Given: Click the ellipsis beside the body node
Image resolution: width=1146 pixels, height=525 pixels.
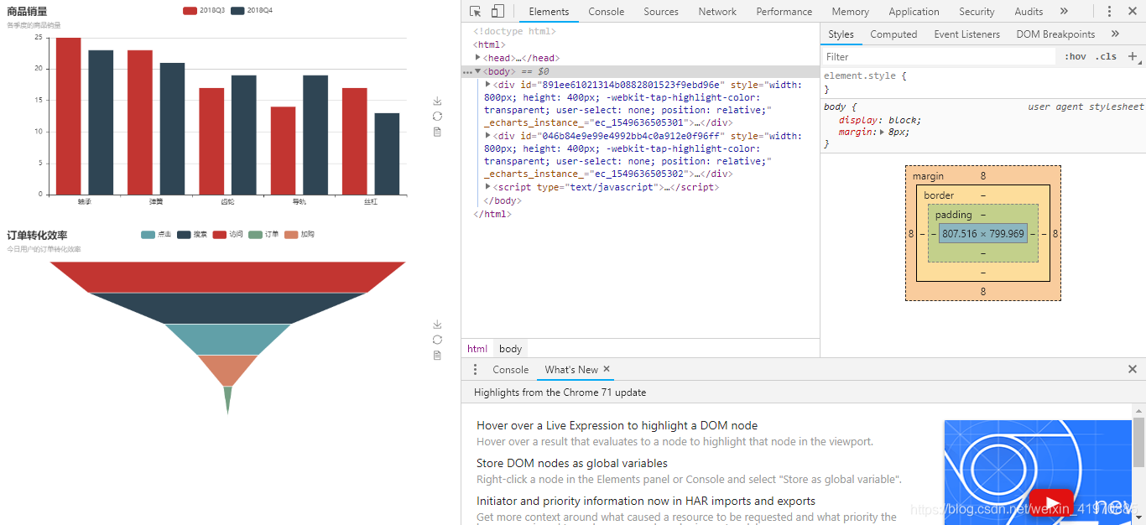Looking at the screenshot, I should coord(467,71).
